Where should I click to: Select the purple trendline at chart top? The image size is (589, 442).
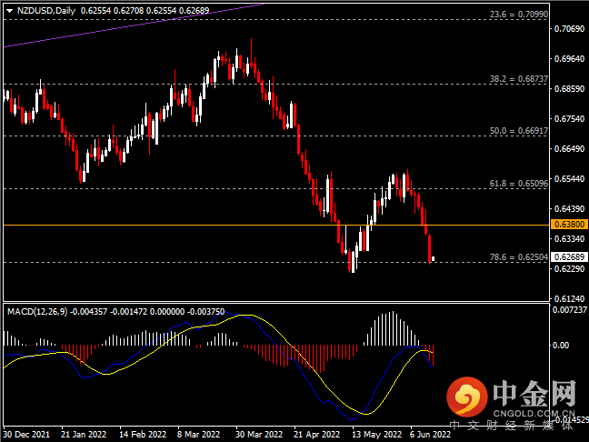tap(134, 25)
